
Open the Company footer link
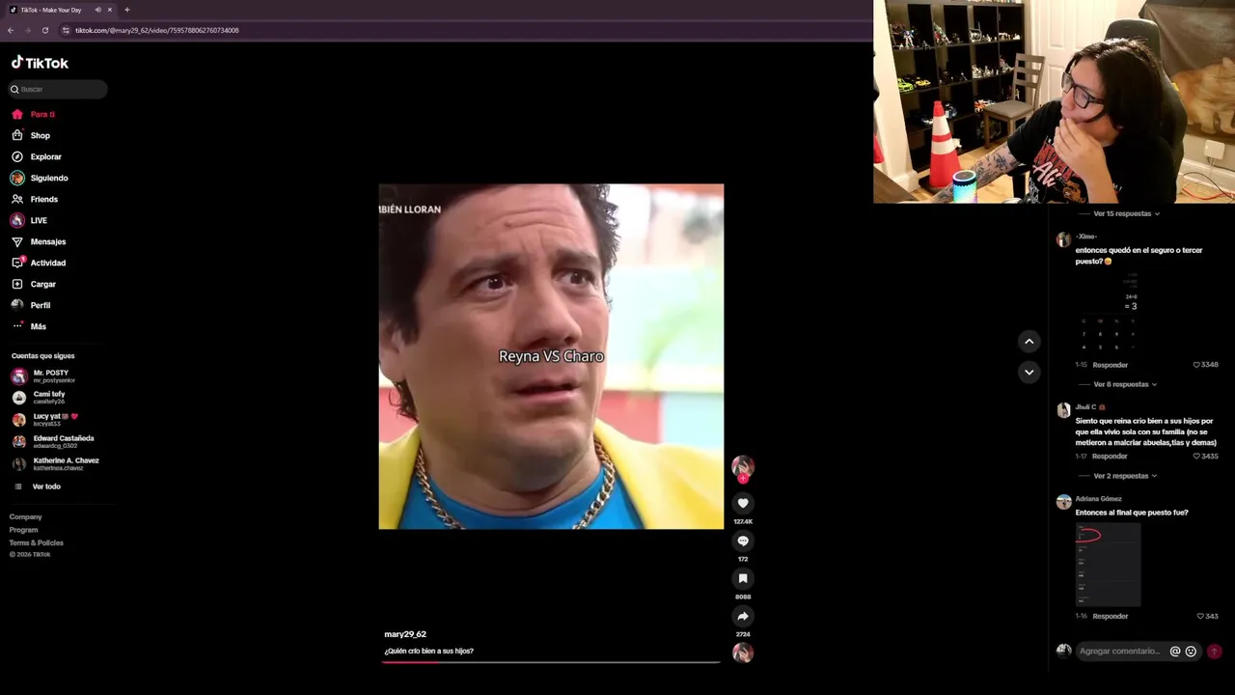[x=26, y=516]
